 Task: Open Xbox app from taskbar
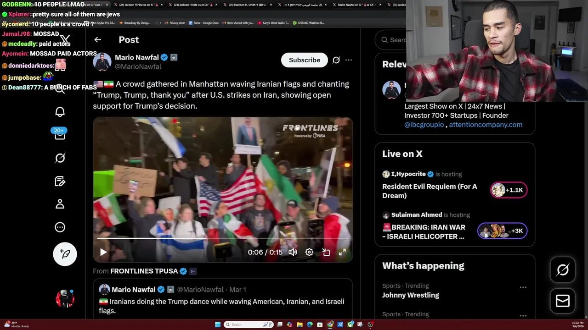(x=351, y=324)
